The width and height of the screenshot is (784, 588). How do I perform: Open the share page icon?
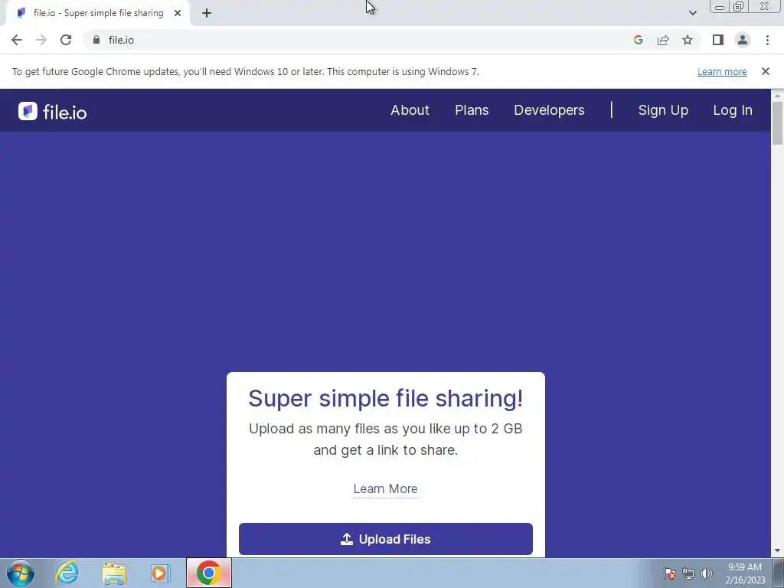[663, 40]
